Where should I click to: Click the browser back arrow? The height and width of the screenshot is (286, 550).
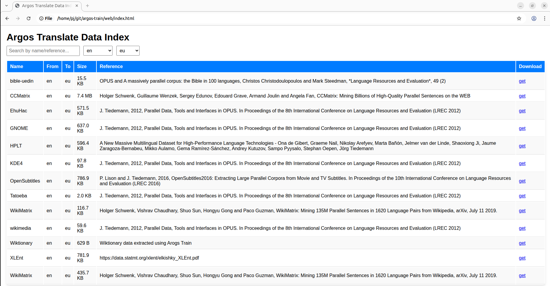tap(7, 18)
